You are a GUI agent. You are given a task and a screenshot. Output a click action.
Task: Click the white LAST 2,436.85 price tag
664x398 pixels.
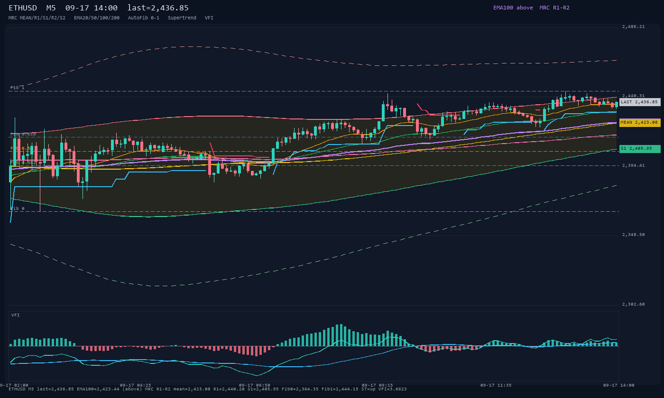click(x=640, y=102)
